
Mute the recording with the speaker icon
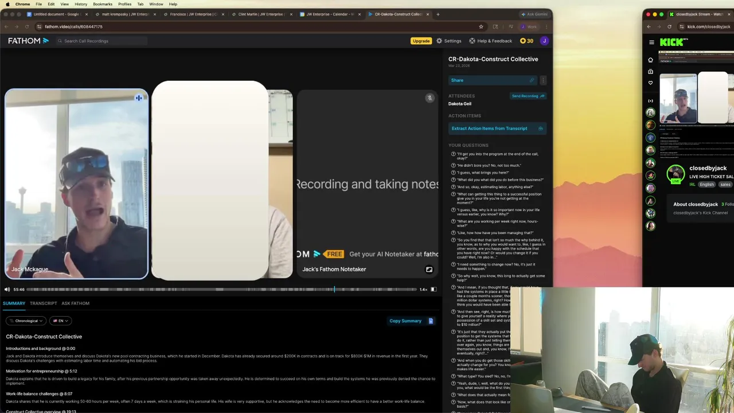coord(7,289)
